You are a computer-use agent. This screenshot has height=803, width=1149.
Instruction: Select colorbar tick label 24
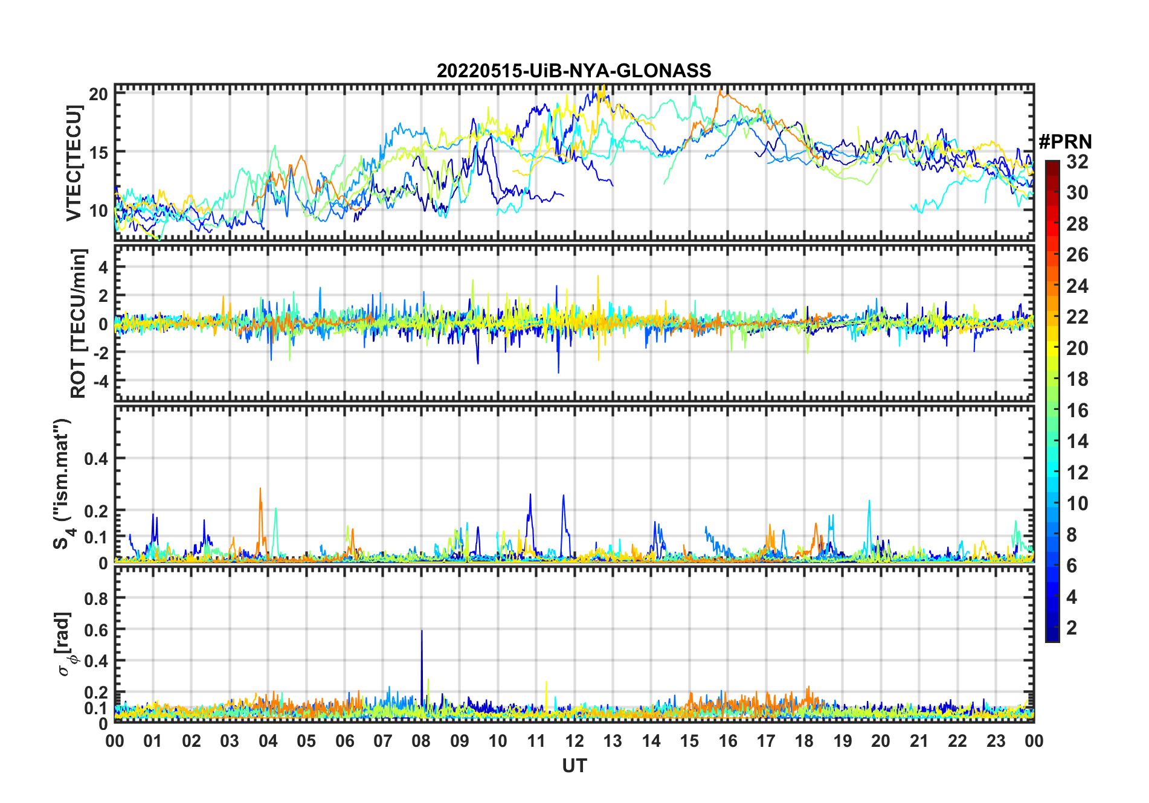coord(1077,286)
